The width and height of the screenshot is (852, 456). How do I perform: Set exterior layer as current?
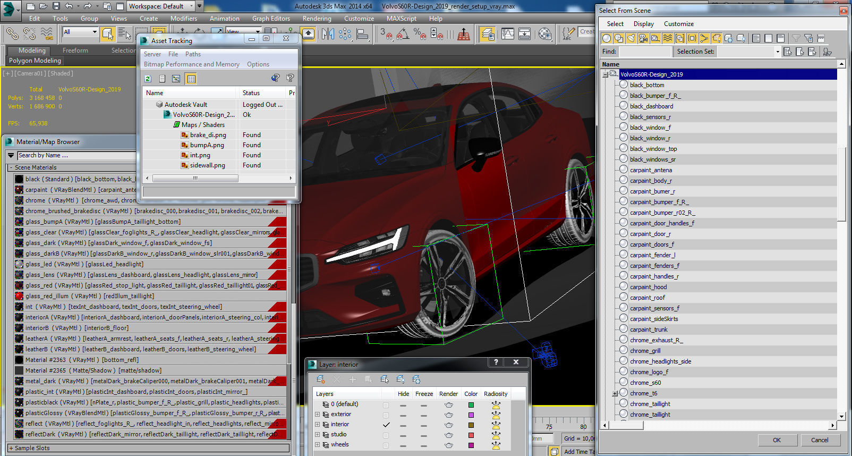tap(386, 415)
